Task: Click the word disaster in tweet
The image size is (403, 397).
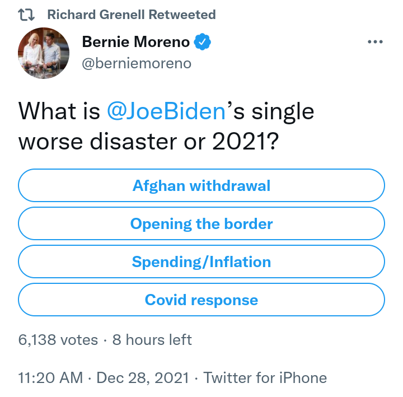Action: coord(133,142)
